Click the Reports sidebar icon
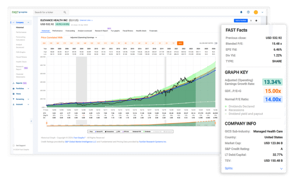The width and height of the screenshot is (299, 178). (x=14, y=83)
